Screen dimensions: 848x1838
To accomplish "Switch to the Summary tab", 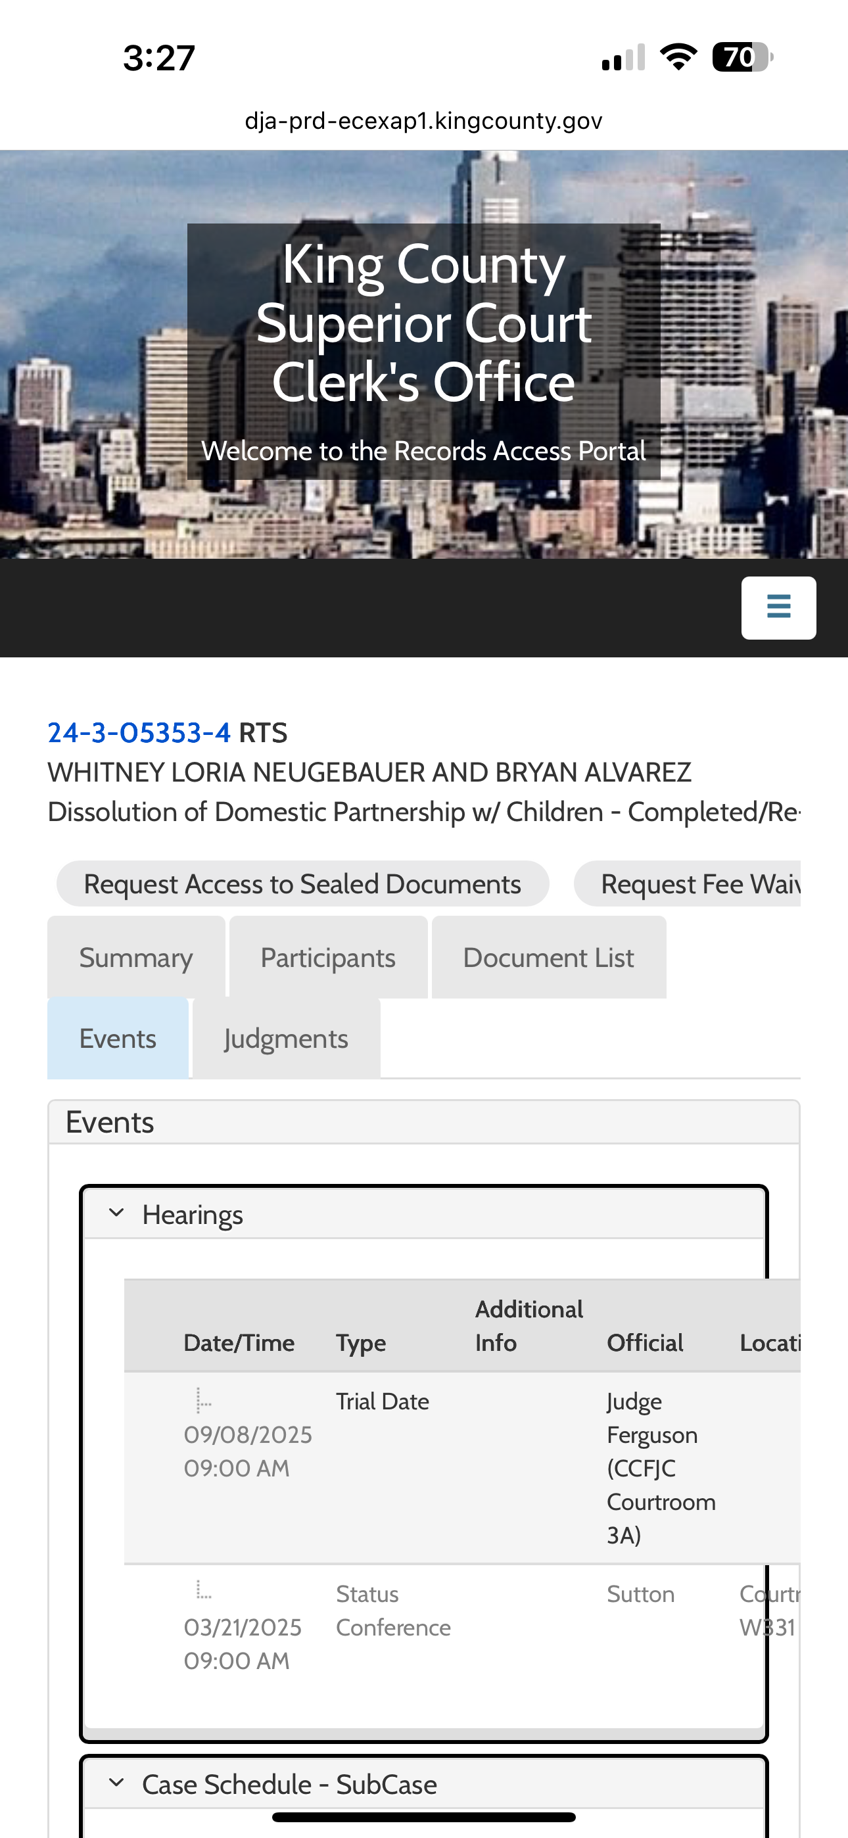I will pos(136,958).
